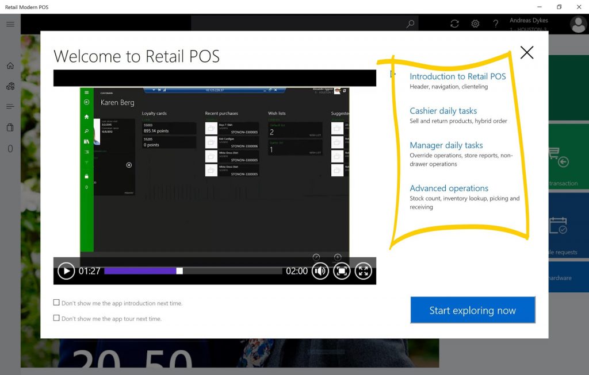Go to Home in the sidebar
Screen dimensions: 589x375
tap(10, 65)
